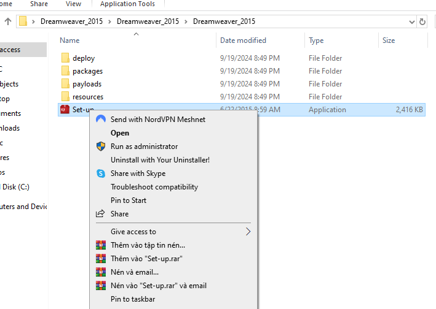This screenshot has width=436, height=309.
Task: Click the red Adobe Set-up application icon
Action: coord(65,110)
